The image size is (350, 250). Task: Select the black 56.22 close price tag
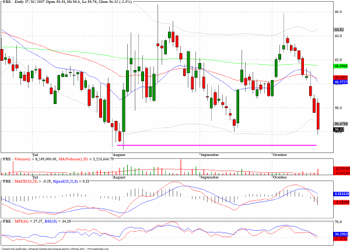[339, 129]
